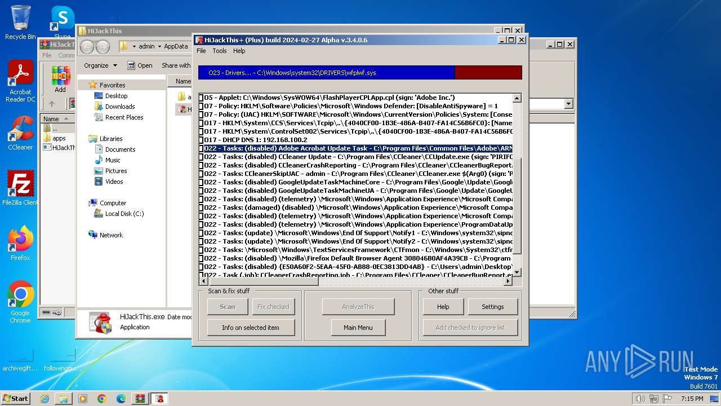Viewport: 721px width, 406px height.
Task: Expand WinRAR address bar dropdown
Action: pyautogui.click(x=568, y=104)
